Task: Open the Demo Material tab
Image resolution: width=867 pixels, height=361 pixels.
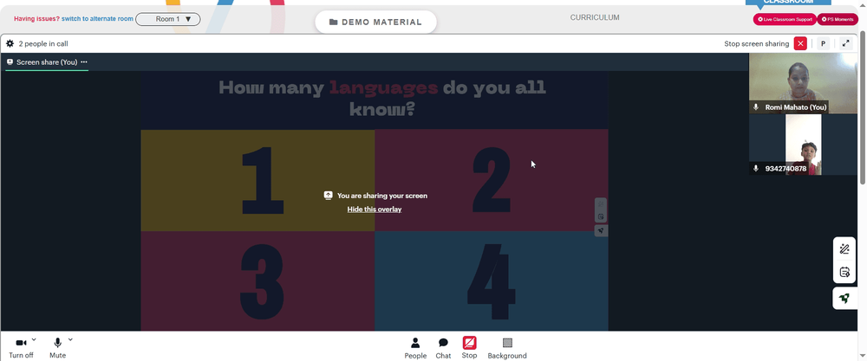Action: point(375,23)
